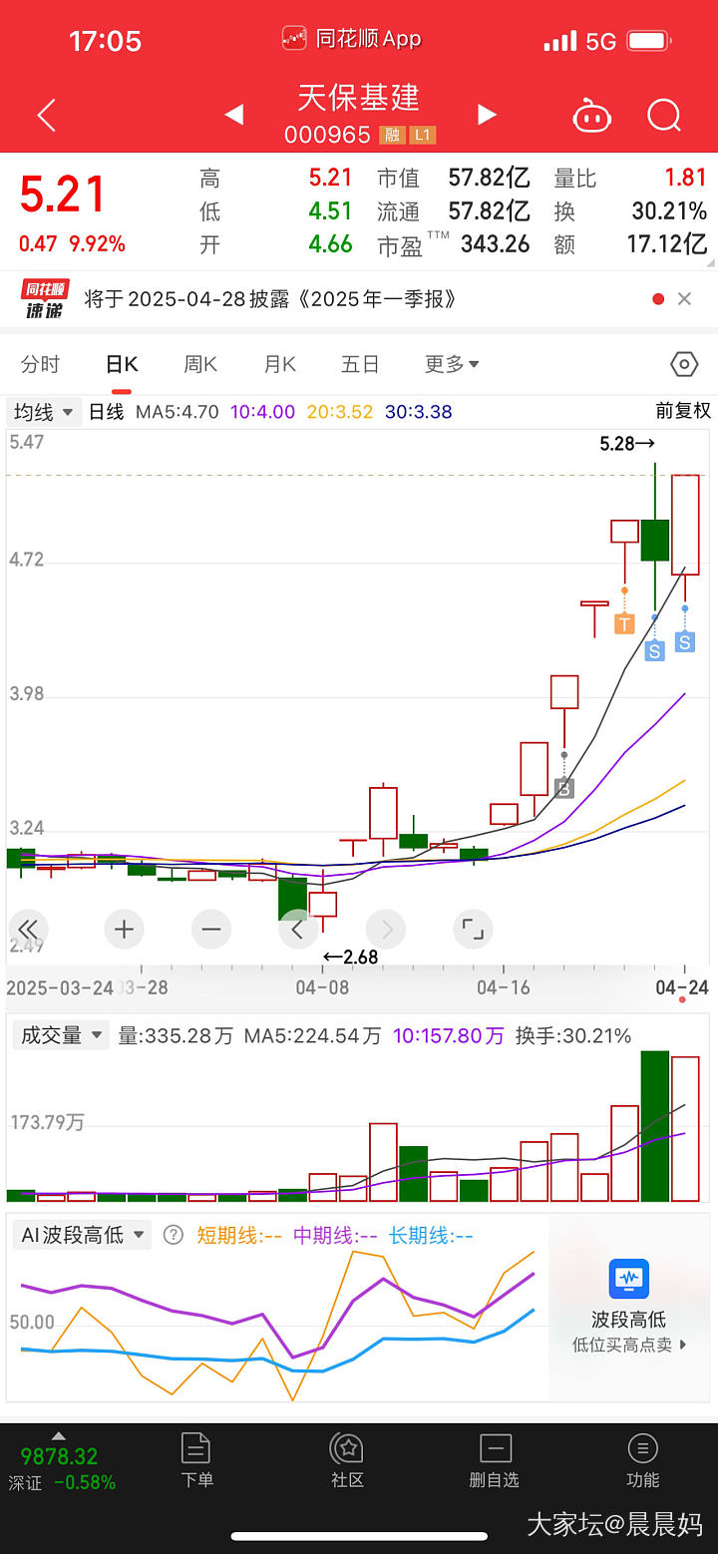Select the 日K daily chart tab
The width and height of the screenshot is (718, 1554).
(122, 364)
